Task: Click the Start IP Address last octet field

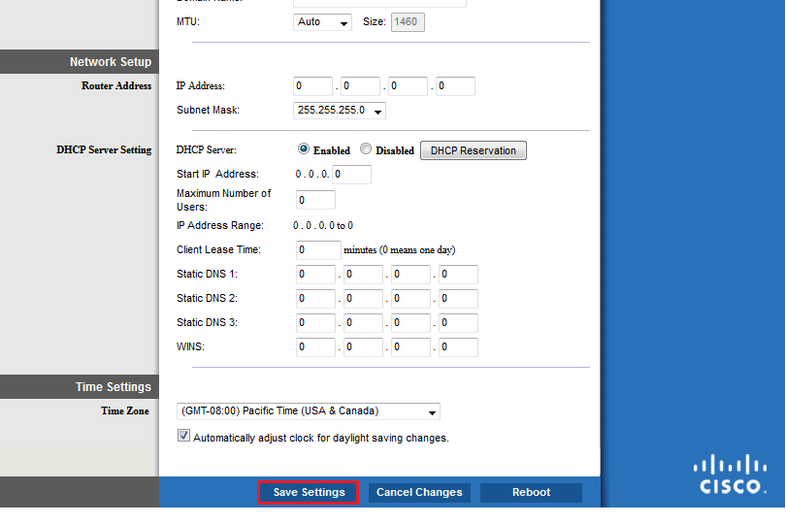Action: click(352, 175)
